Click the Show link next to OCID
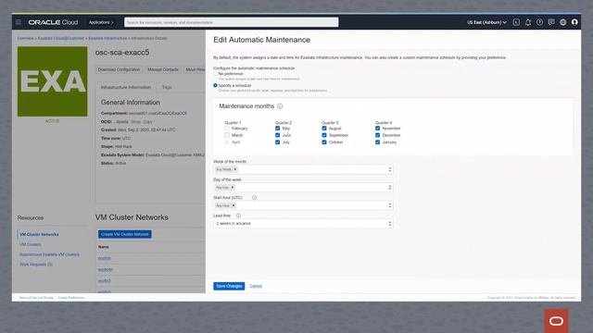The height and width of the screenshot is (333, 593). point(135,122)
